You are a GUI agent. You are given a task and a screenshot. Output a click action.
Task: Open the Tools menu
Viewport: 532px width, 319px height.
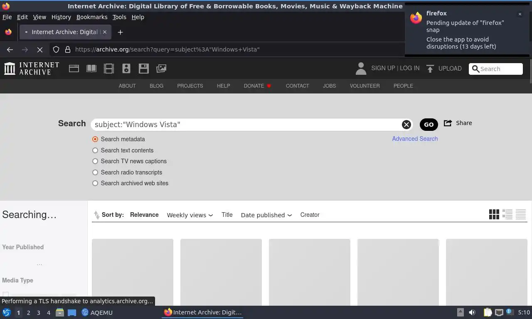(119, 17)
